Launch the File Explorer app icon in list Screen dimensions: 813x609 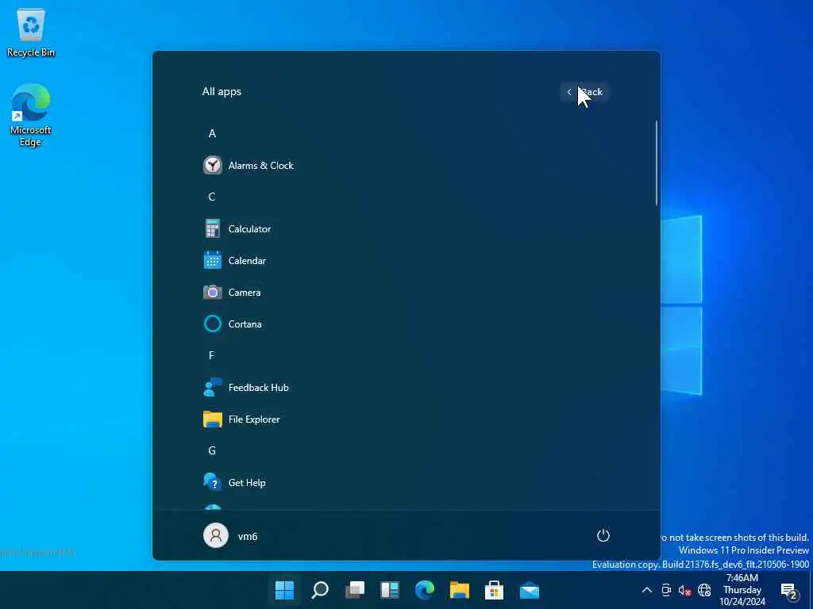coord(213,419)
